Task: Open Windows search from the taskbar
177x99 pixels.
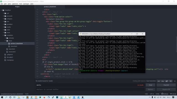Action: [x=6, y=97]
